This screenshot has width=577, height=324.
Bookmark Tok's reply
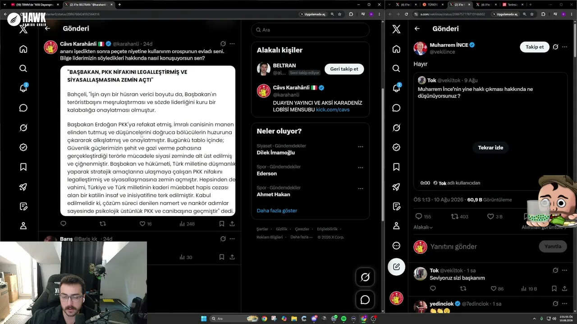click(554, 288)
